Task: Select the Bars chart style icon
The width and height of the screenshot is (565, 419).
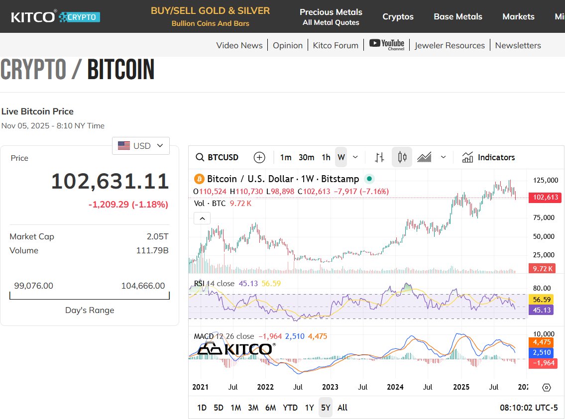Action: pyautogui.click(x=379, y=157)
